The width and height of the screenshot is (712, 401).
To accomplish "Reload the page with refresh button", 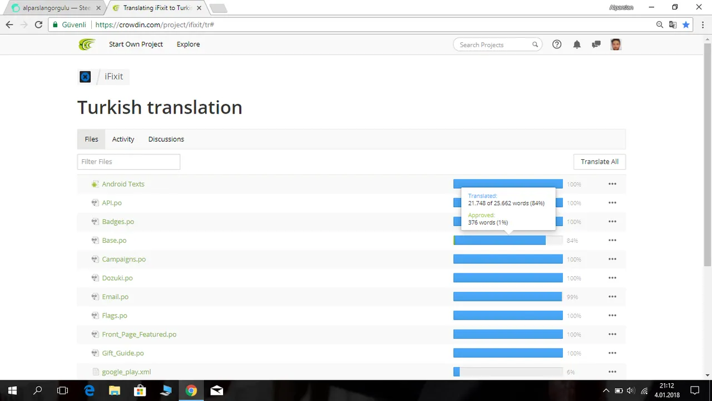I will (38, 25).
